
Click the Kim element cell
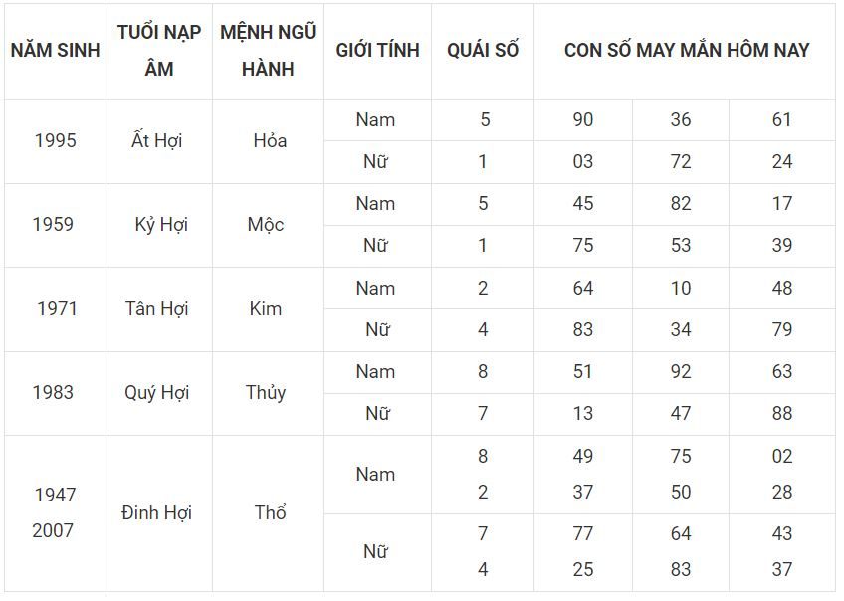266,308
